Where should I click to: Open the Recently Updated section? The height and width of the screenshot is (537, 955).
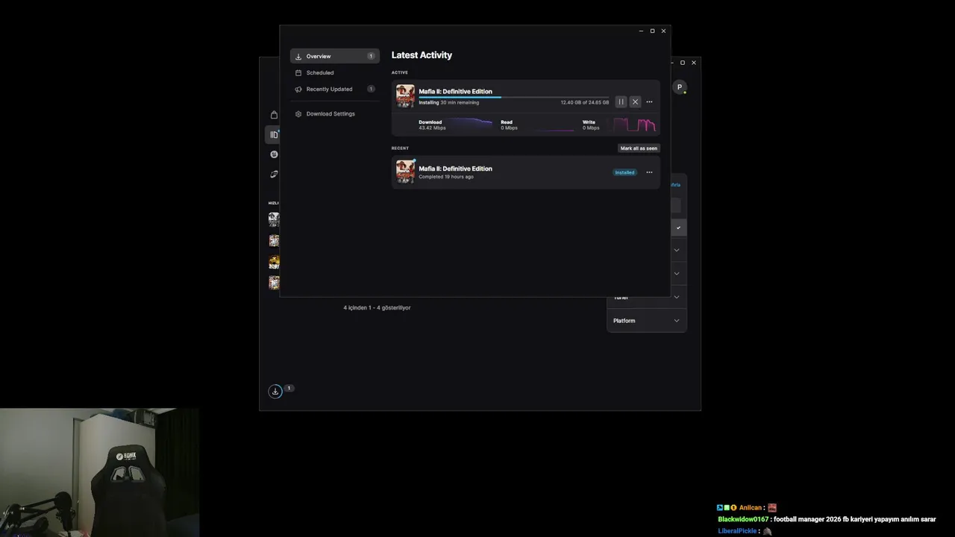(335, 89)
